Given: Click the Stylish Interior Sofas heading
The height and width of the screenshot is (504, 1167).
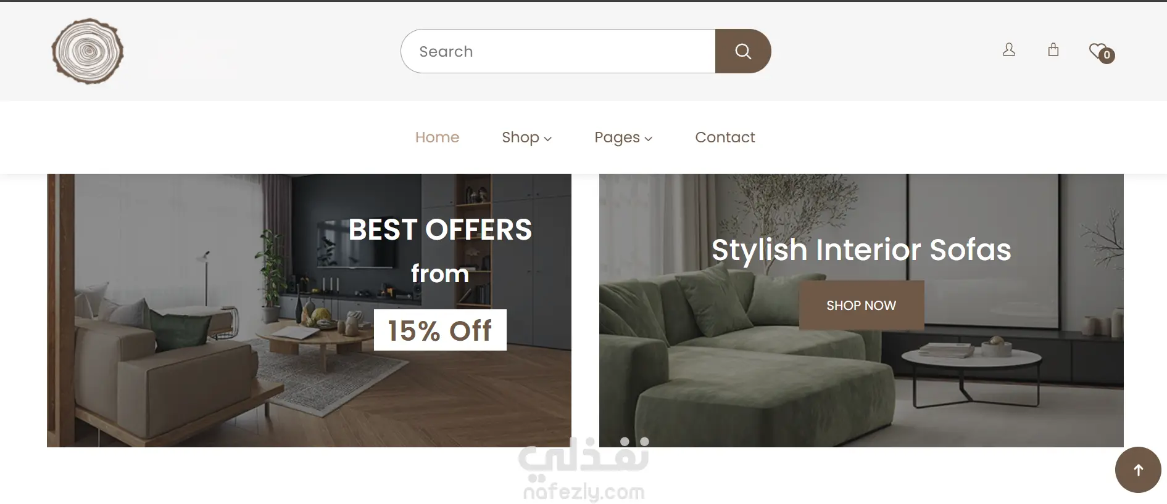Looking at the screenshot, I should pos(861,250).
